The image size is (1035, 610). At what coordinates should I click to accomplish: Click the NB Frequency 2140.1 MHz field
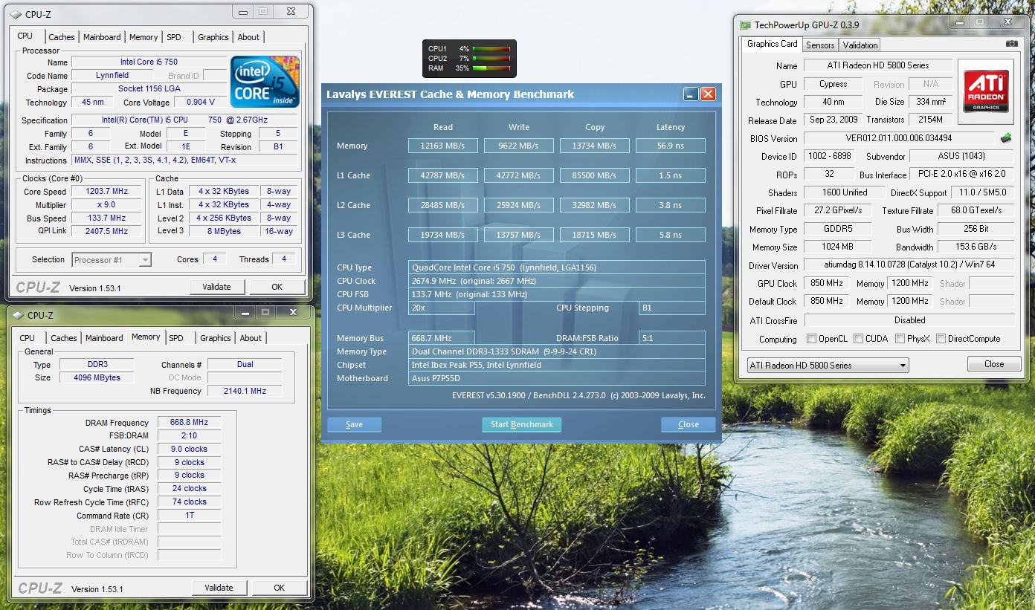point(245,392)
